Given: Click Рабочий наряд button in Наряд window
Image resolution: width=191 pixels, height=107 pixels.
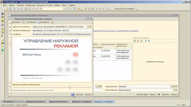Looking at the screenshot, I should (x=142, y=95).
